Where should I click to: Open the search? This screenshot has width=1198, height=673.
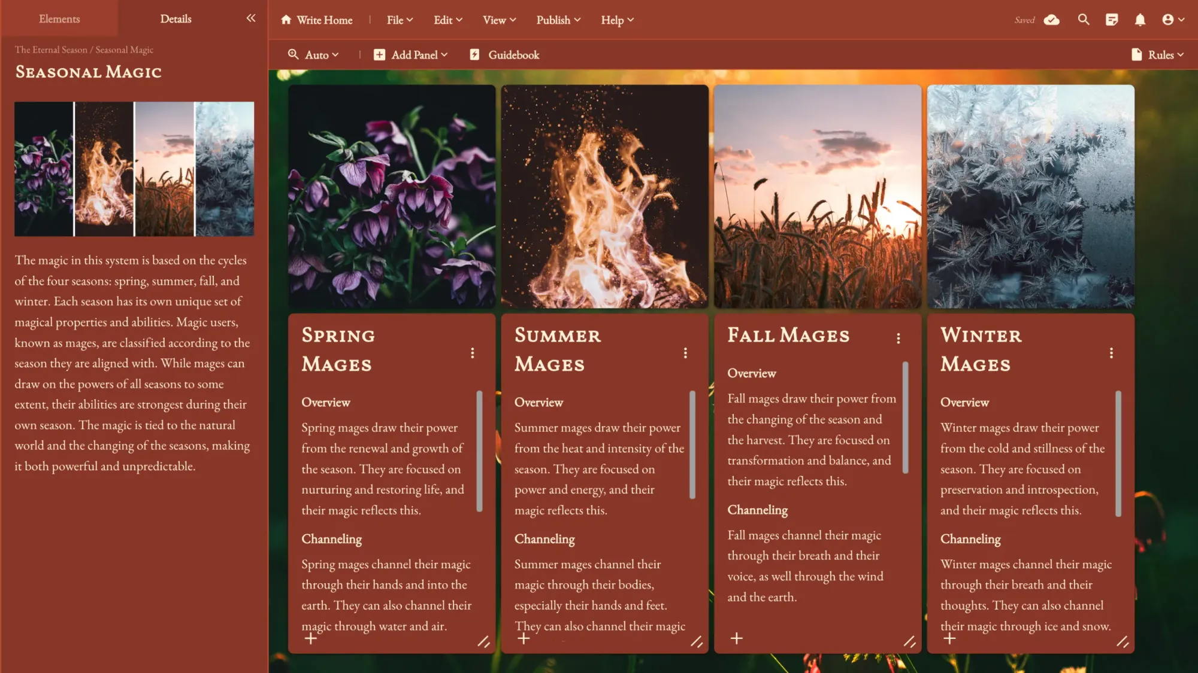[x=1083, y=19]
